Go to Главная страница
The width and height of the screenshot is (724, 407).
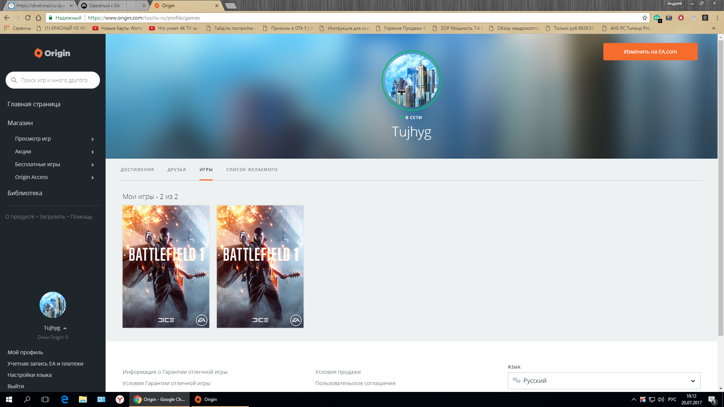pyautogui.click(x=34, y=104)
